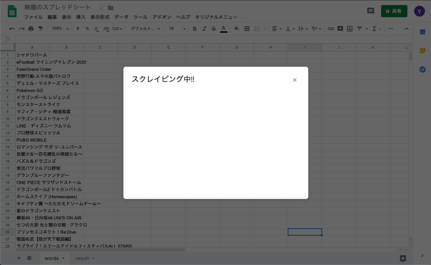Switch to the result sheet tab
431x265 pixels.
pyautogui.click(x=82, y=258)
